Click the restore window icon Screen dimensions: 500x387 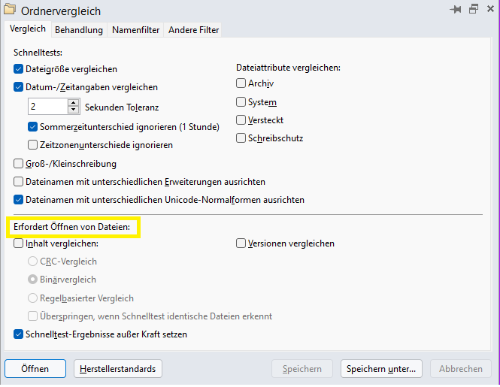pyautogui.click(x=474, y=9)
